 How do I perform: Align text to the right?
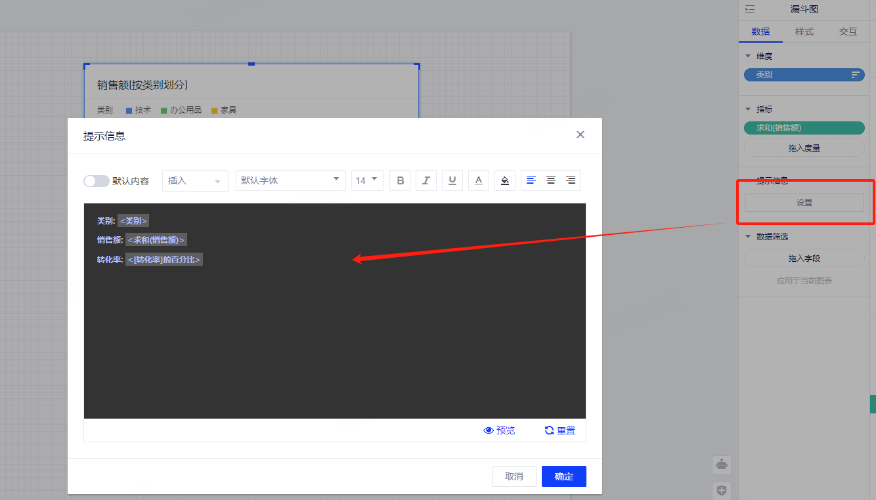(571, 180)
